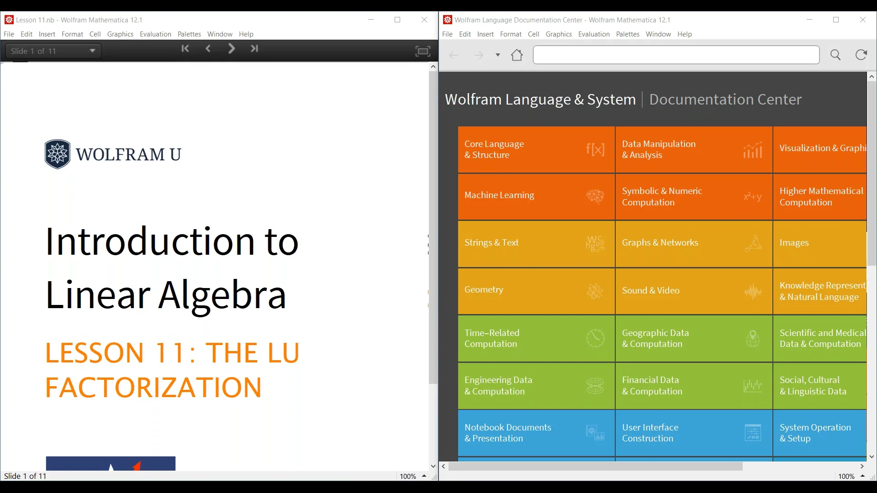Screen dimensions: 877x493
Task: Open the Machine Learning documentation tile
Action: 536,196
